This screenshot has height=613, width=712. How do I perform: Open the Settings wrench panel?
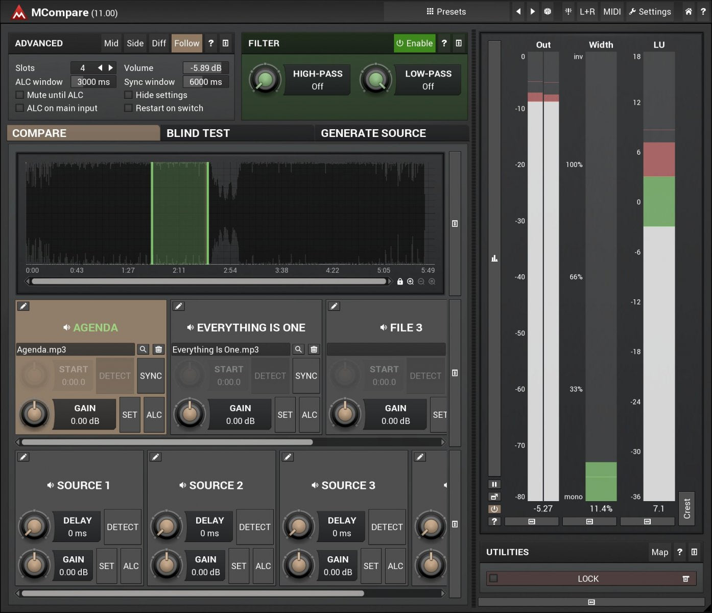pyautogui.click(x=650, y=11)
